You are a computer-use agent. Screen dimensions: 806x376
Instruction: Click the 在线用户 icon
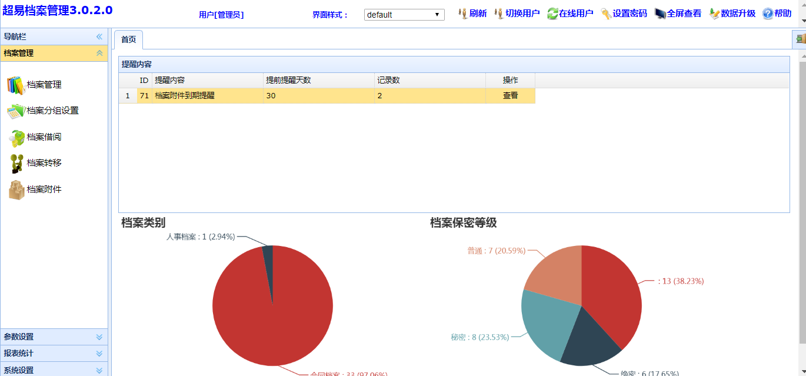point(552,14)
